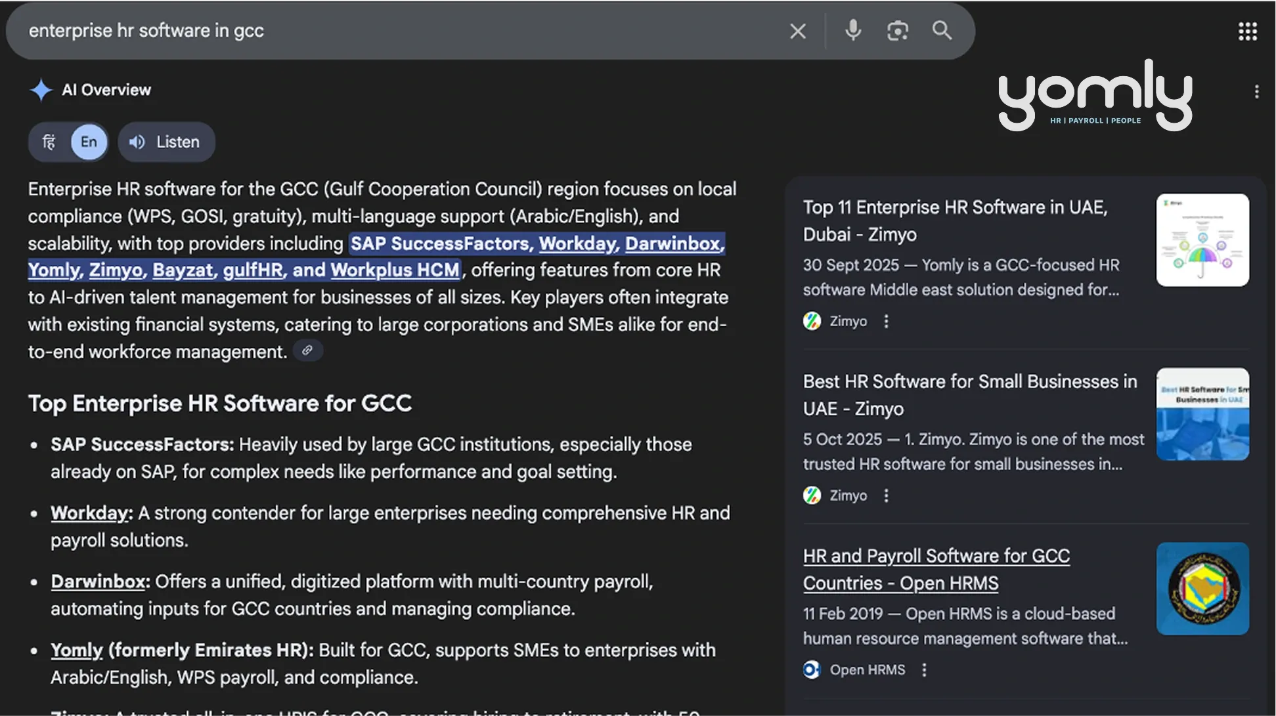Open more options for Open HRMS result

click(x=924, y=669)
